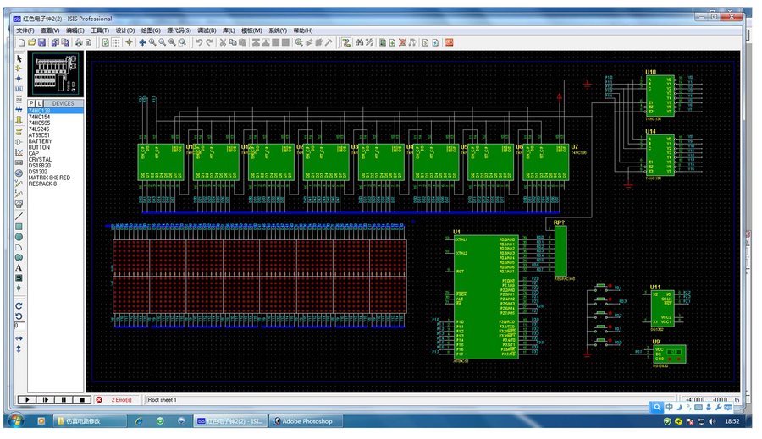The width and height of the screenshot is (762, 439).
Task: Select AT89C51 in the devices list
Action: point(39,134)
